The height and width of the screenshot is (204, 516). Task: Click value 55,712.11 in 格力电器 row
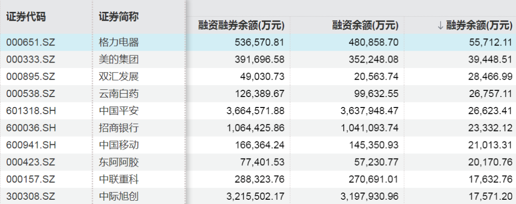(x=490, y=43)
